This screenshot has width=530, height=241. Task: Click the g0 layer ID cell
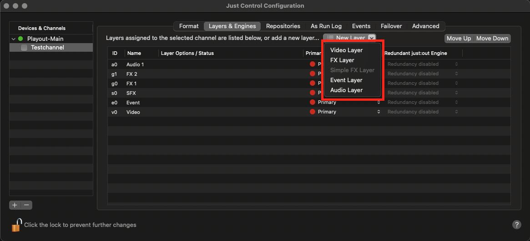(114, 83)
